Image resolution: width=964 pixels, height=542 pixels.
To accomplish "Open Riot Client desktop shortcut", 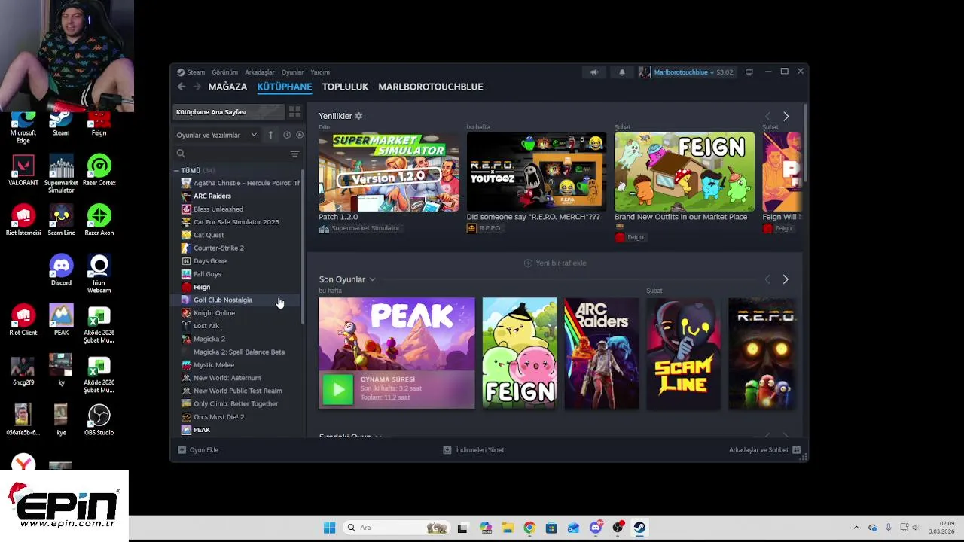I will [23, 321].
